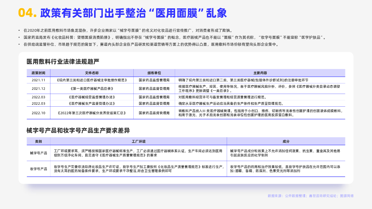Click the 成分 column header
The image size is (372, 209).
[286, 141]
